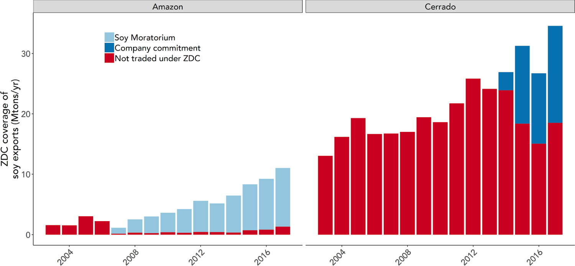The width and height of the screenshot is (575, 266).
Task: Click the 'Not traded under ZDC' legend text
Action: tap(158, 58)
